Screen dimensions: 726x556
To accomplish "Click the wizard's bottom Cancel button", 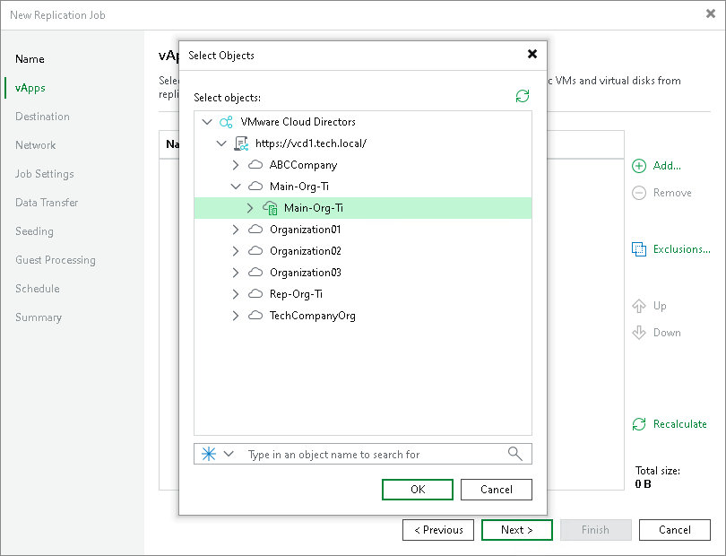I will point(675,530).
